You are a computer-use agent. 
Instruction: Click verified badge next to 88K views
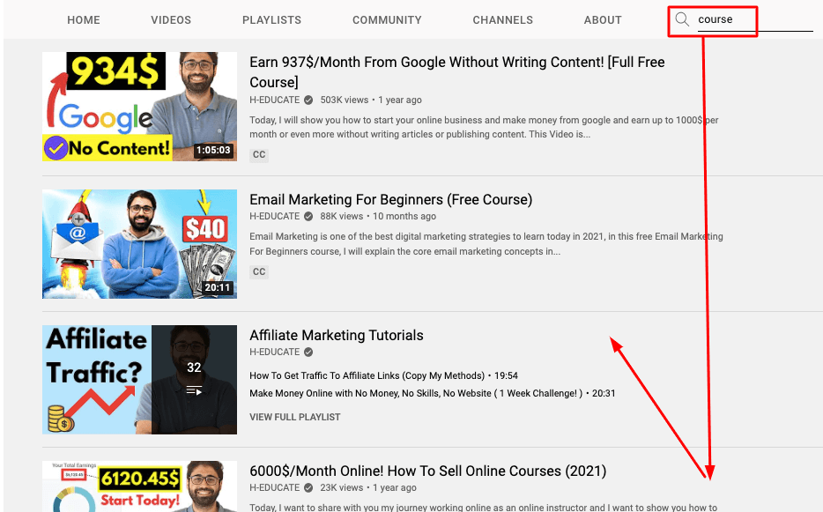[x=308, y=217]
